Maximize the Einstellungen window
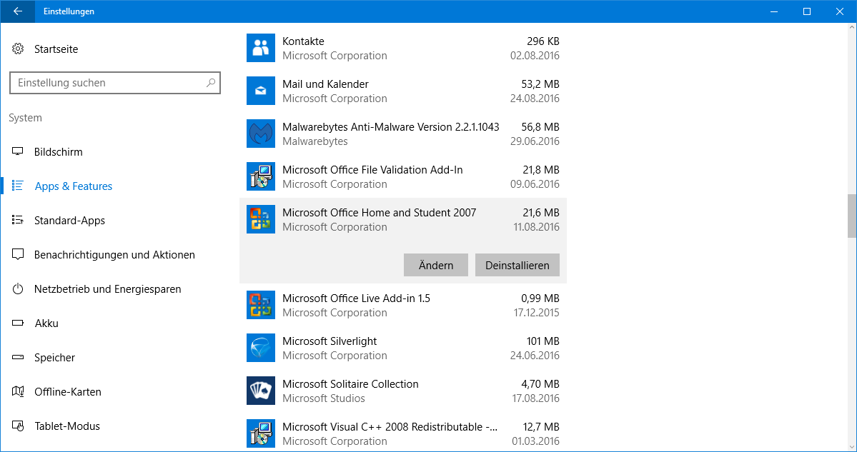 coord(807,11)
